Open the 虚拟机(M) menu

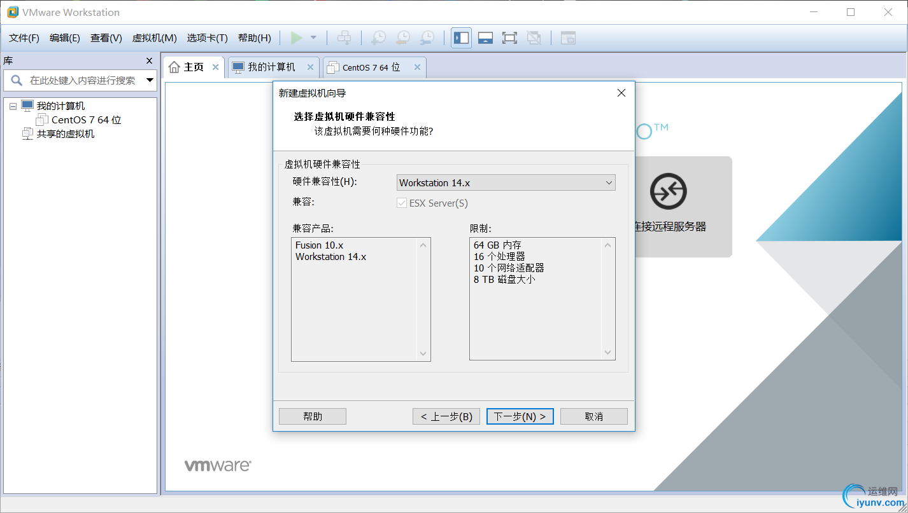154,38
